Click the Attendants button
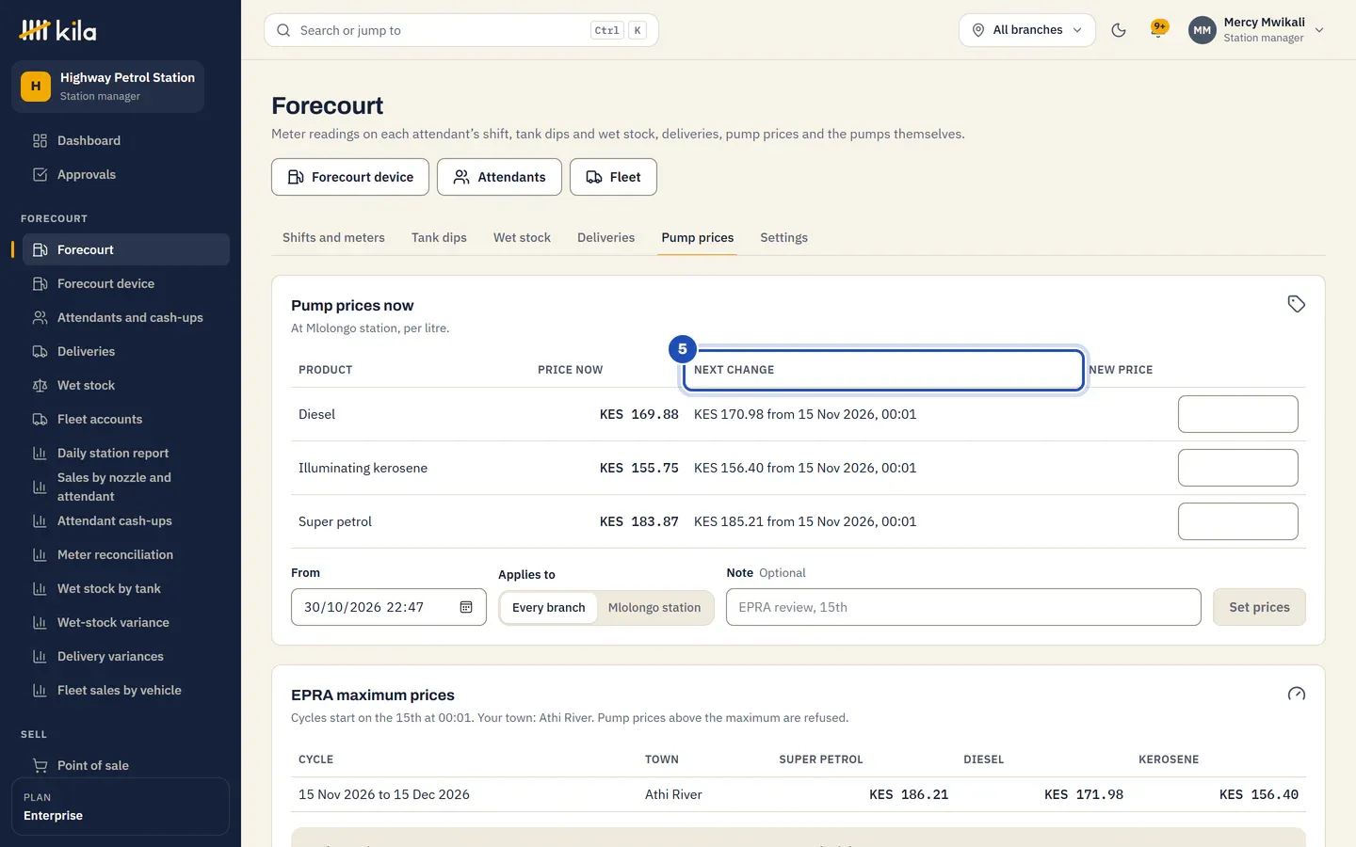 click(x=499, y=177)
